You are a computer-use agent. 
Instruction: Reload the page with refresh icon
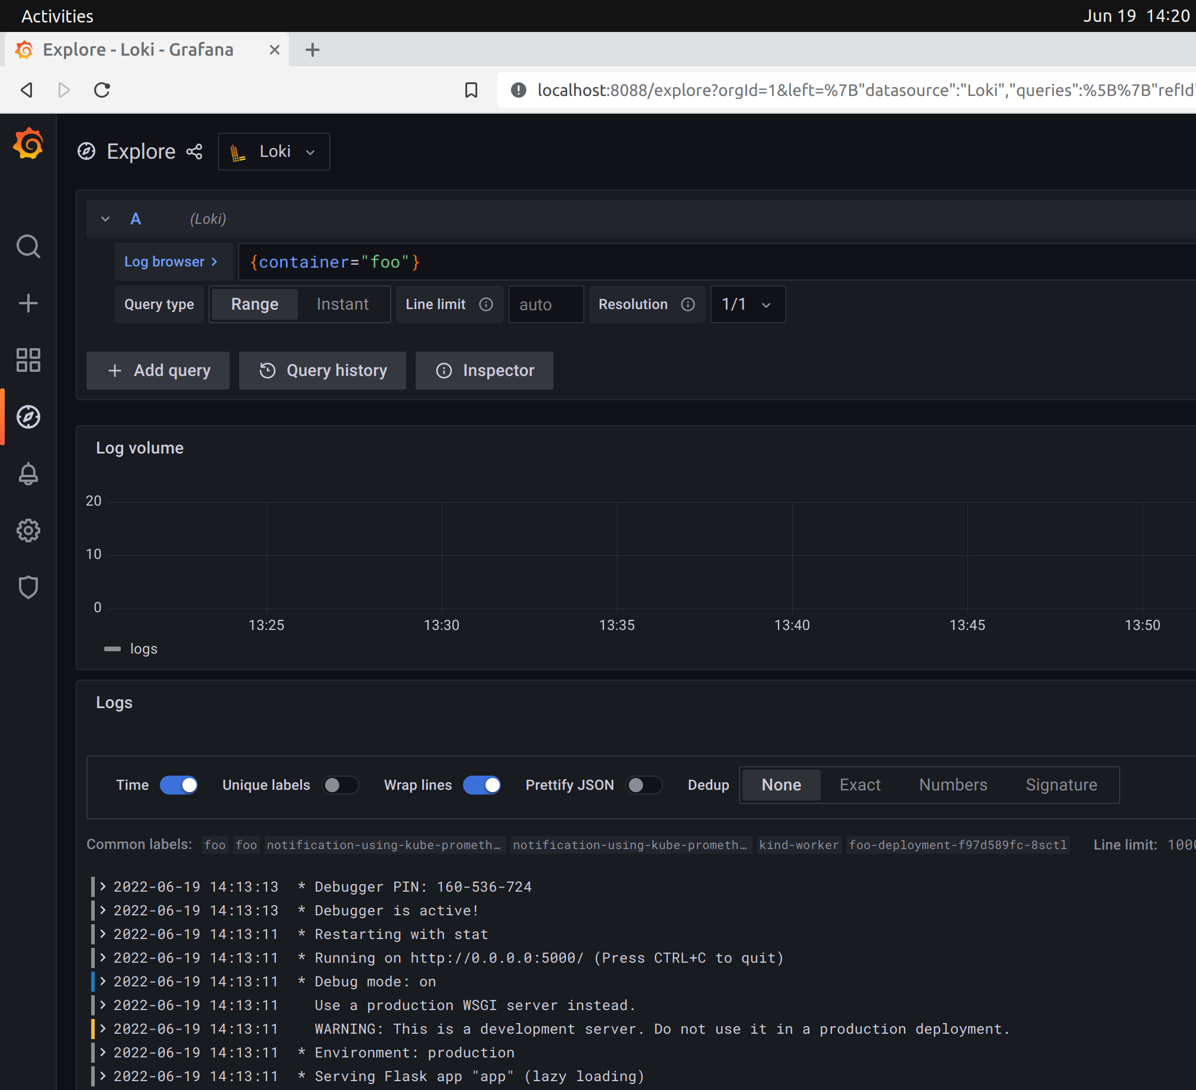(102, 89)
